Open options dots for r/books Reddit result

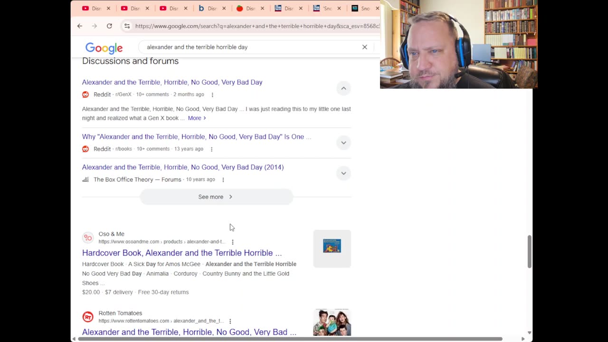point(211,149)
